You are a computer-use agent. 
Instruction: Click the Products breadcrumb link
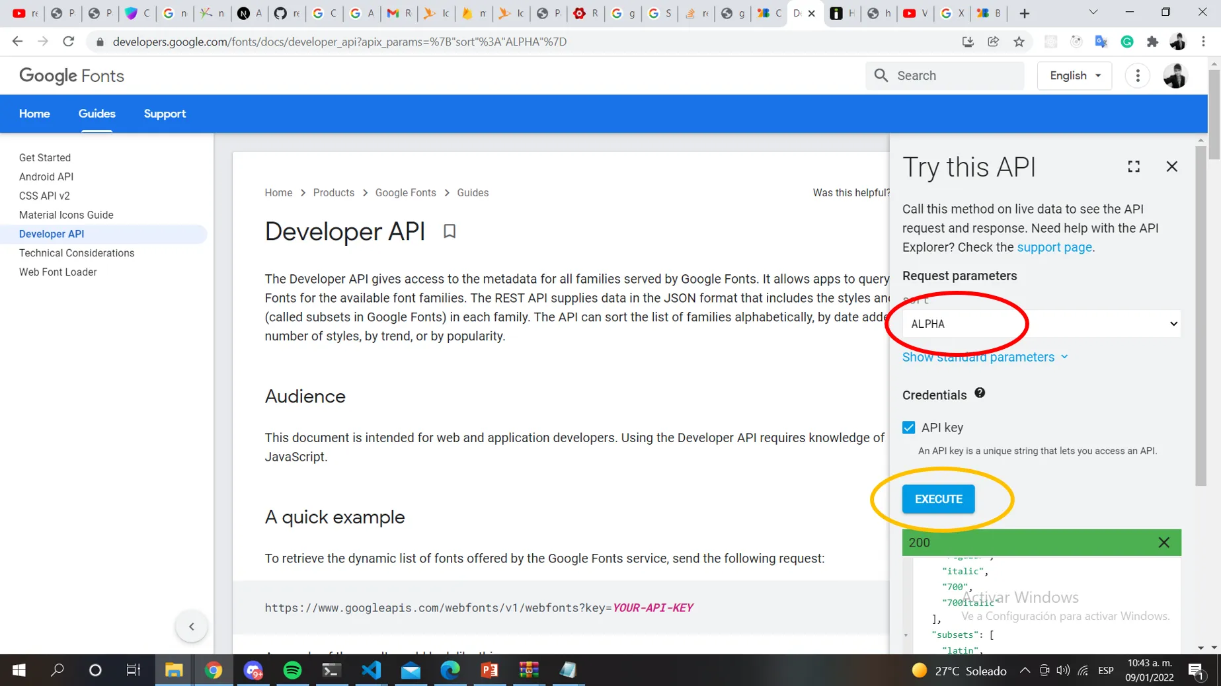334,193
